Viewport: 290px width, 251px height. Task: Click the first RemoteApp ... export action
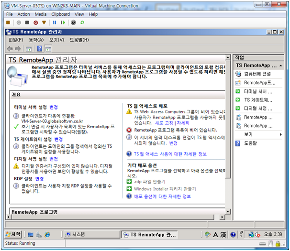258,117
